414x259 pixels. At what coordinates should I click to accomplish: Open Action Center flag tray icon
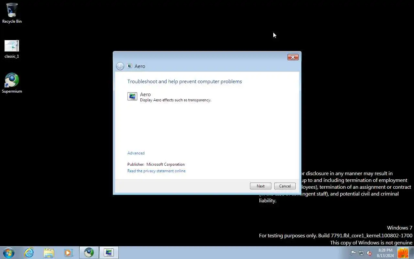354,253
